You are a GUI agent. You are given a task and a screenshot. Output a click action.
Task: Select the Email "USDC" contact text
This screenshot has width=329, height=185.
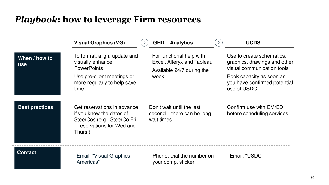246,156
